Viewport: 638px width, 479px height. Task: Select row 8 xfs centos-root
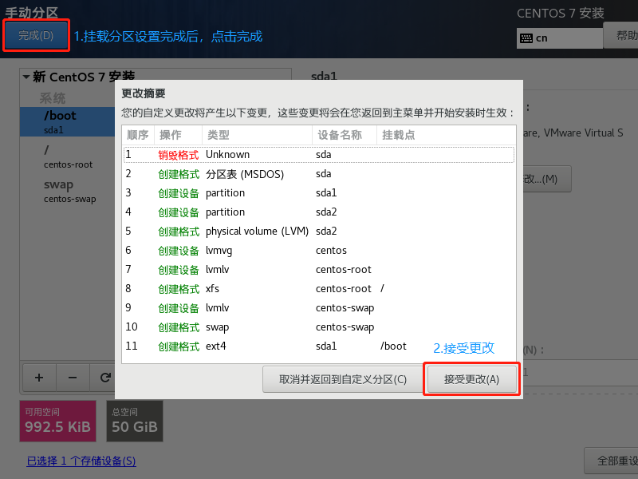click(x=317, y=289)
